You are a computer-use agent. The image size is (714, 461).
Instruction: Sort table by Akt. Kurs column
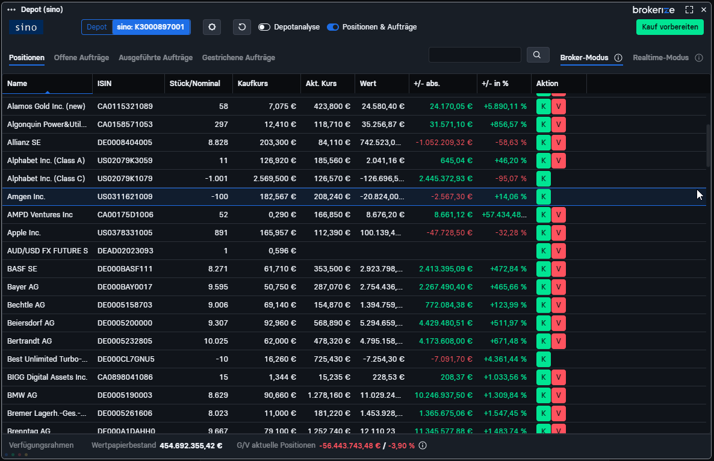coord(328,84)
